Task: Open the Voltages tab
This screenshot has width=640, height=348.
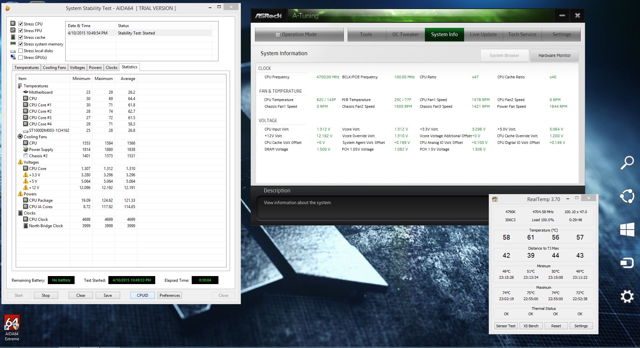Action: (78, 68)
